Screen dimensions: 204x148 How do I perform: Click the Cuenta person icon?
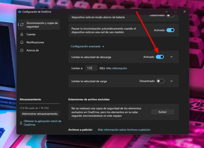22,34
